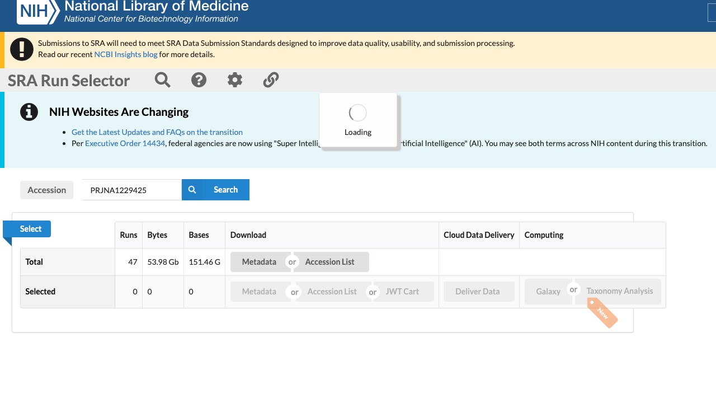The image size is (716, 403).
Task: Click the blue Search button
Action: click(215, 190)
